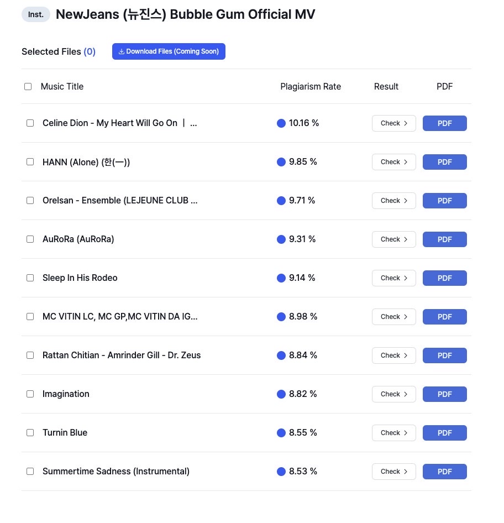
Task: Download PDF for Orelsan - Ensemble
Action: [x=444, y=201]
